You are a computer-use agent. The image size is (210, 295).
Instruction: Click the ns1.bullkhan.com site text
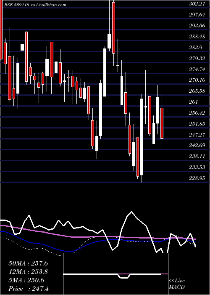tap(48, 5)
